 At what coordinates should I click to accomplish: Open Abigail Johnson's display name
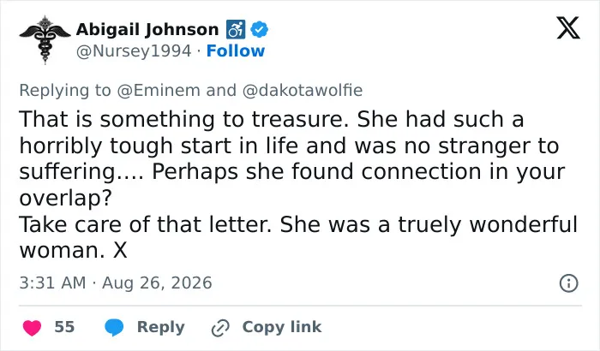click(147, 29)
